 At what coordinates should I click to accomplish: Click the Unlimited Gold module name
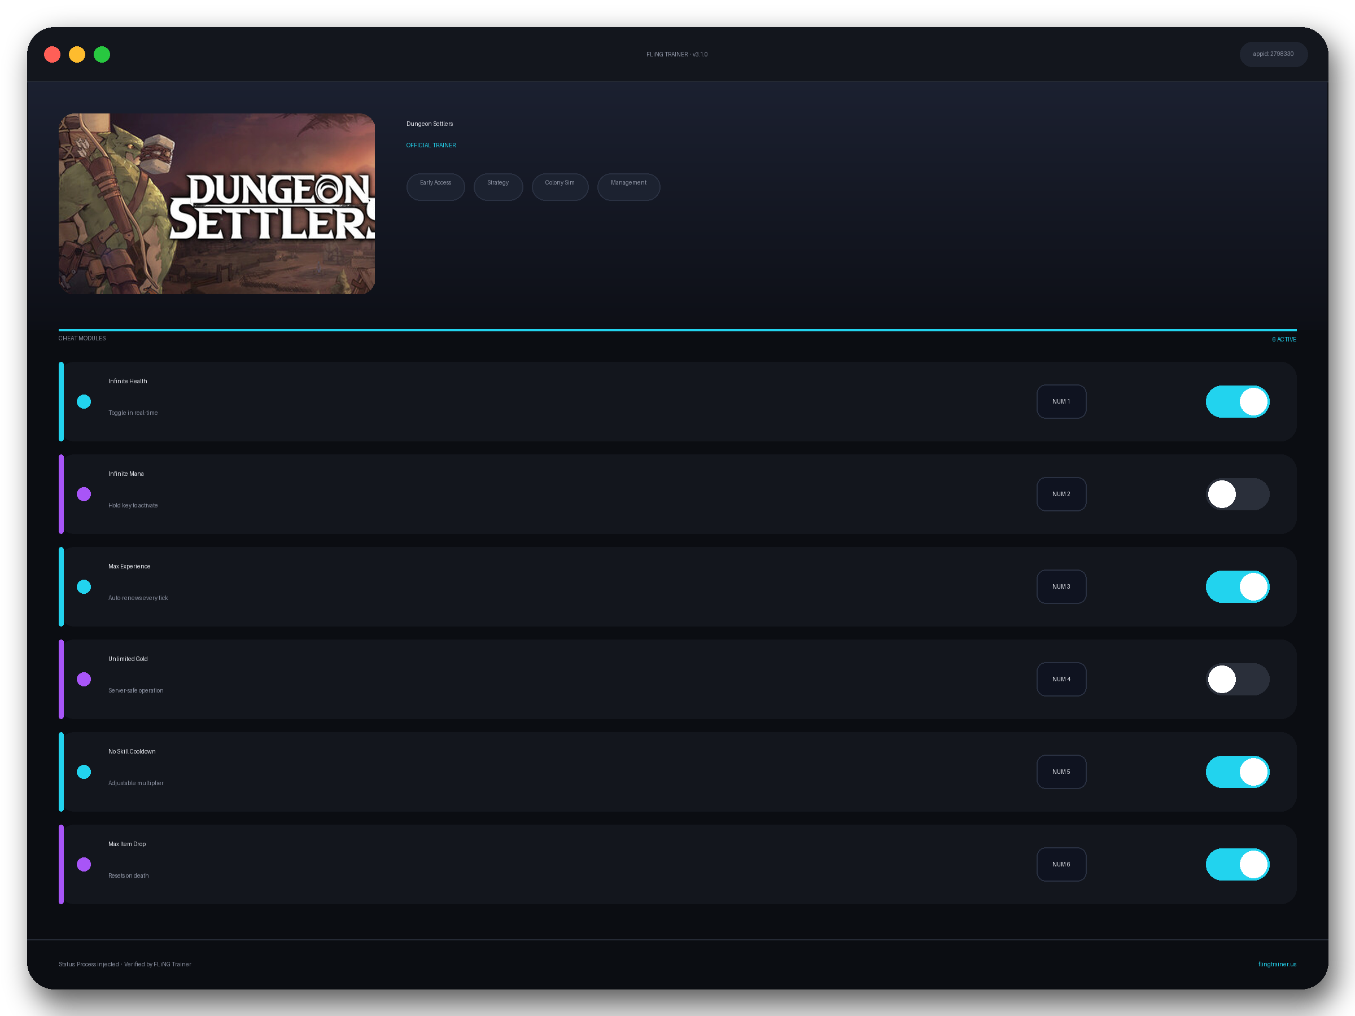click(128, 659)
